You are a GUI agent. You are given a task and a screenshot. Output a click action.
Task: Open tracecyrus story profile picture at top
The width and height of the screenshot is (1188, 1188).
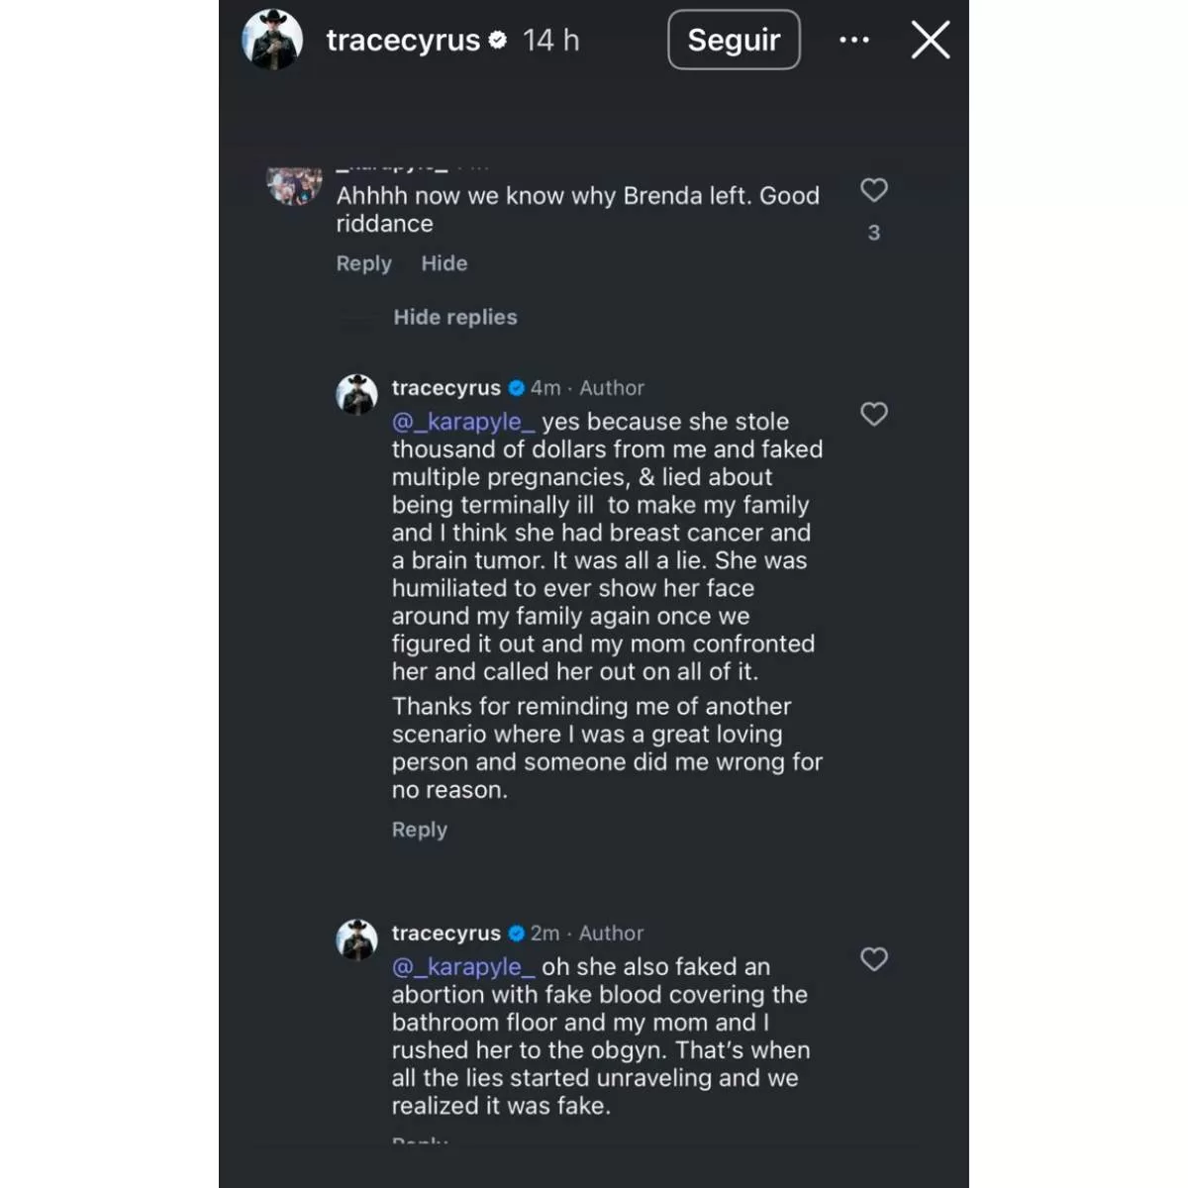pyautogui.click(x=272, y=41)
